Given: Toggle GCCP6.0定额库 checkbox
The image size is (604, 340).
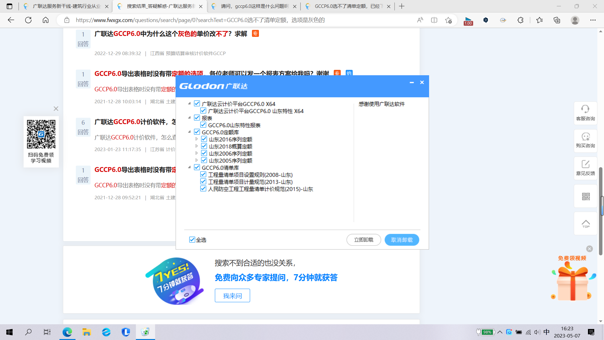Looking at the screenshot, I should coord(197,132).
